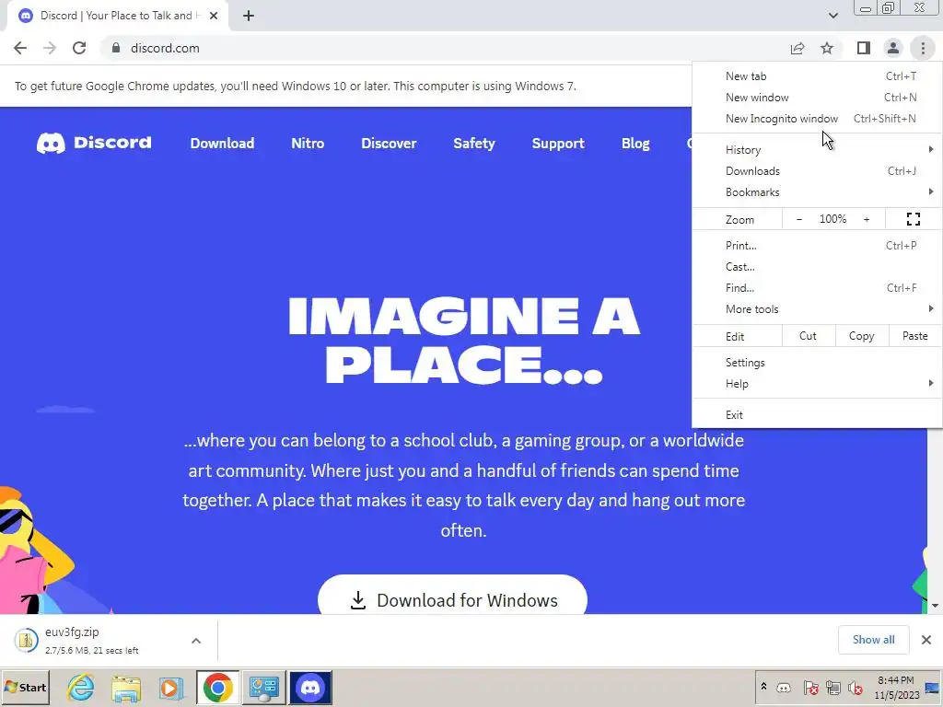The image size is (943, 707).
Task: Click Copy in the Edit row
Action: pos(861,336)
